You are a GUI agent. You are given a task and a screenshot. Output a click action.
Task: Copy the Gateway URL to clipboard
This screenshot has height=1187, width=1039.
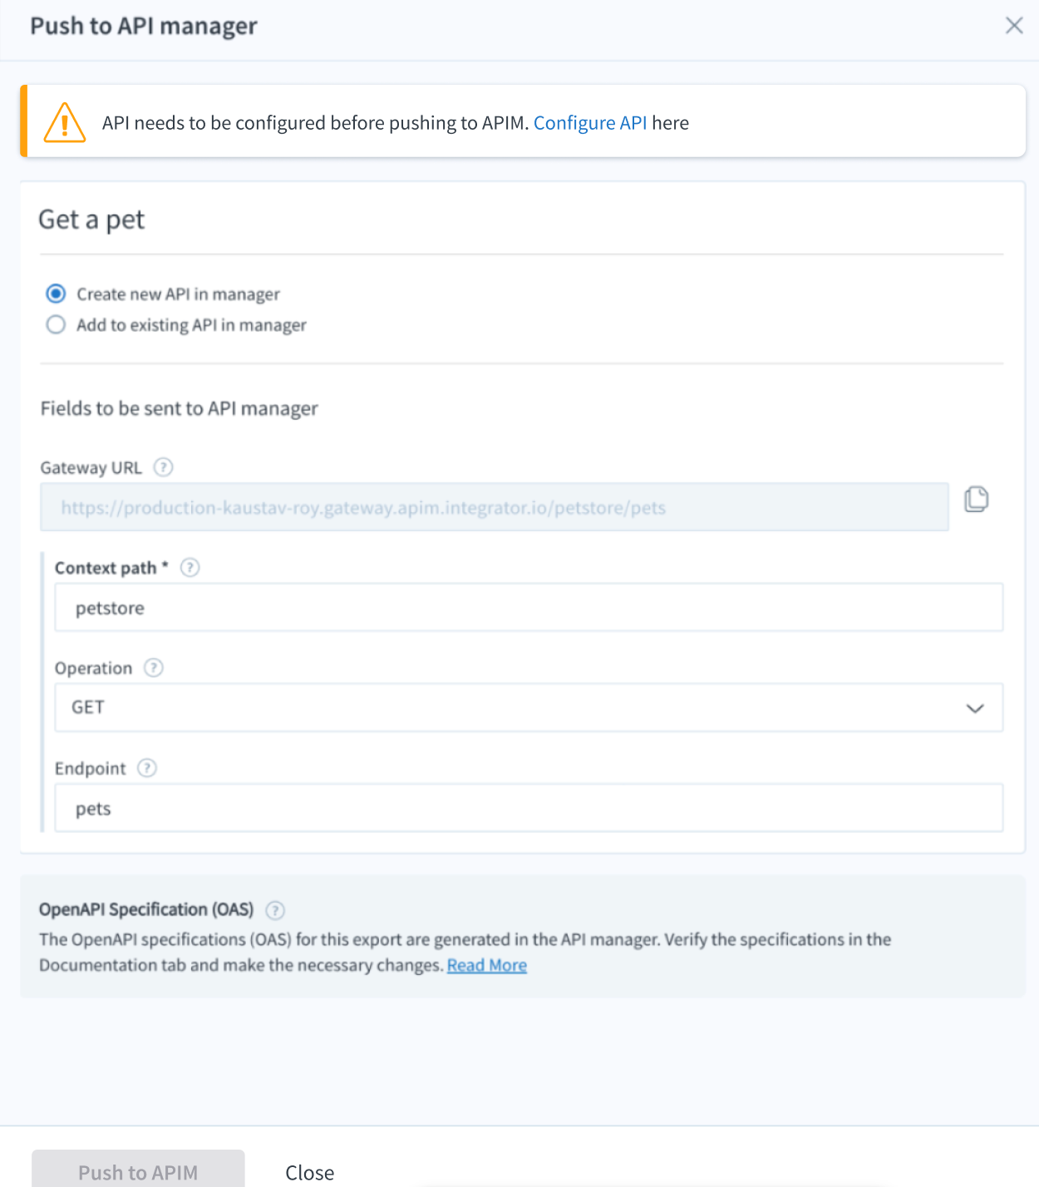(x=976, y=500)
